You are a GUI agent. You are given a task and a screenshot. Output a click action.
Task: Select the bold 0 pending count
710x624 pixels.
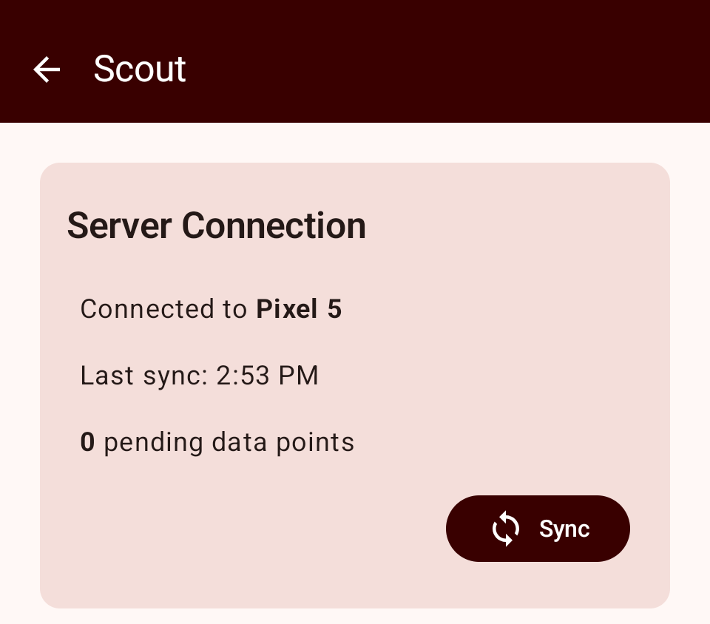(87, 441)
